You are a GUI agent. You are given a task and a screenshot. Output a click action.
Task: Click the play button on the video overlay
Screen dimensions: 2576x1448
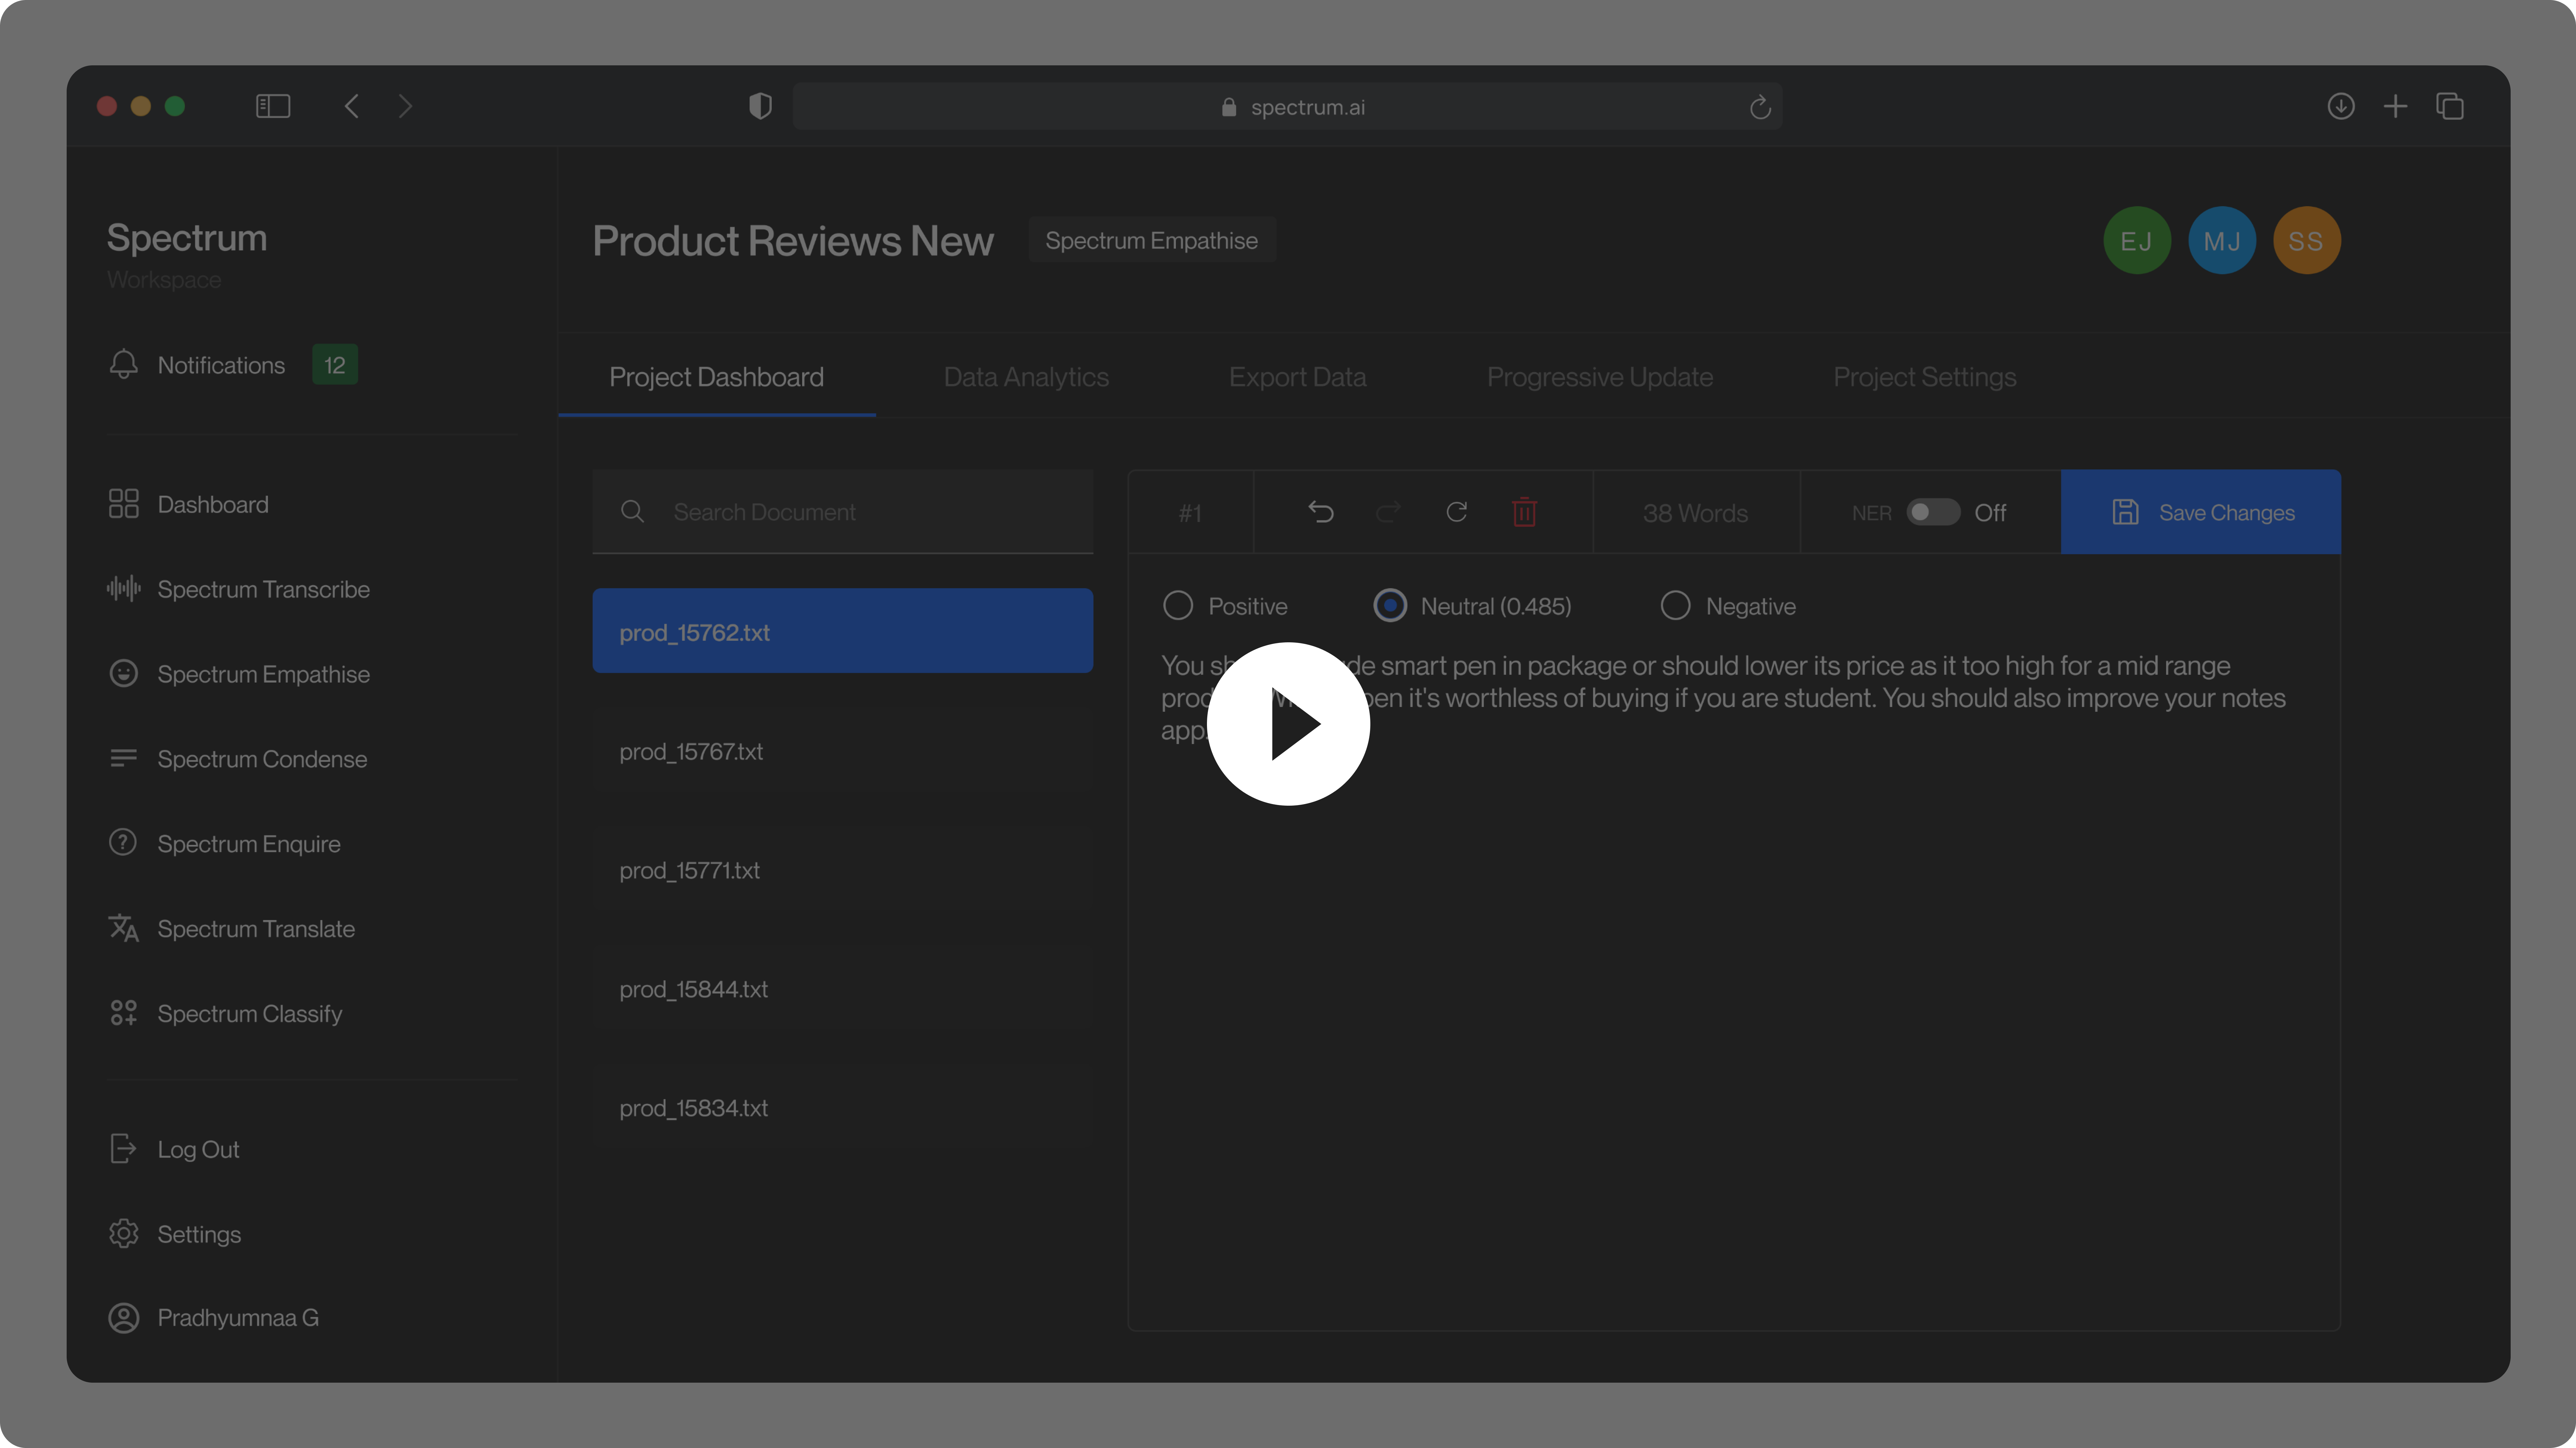(1288, 724)
